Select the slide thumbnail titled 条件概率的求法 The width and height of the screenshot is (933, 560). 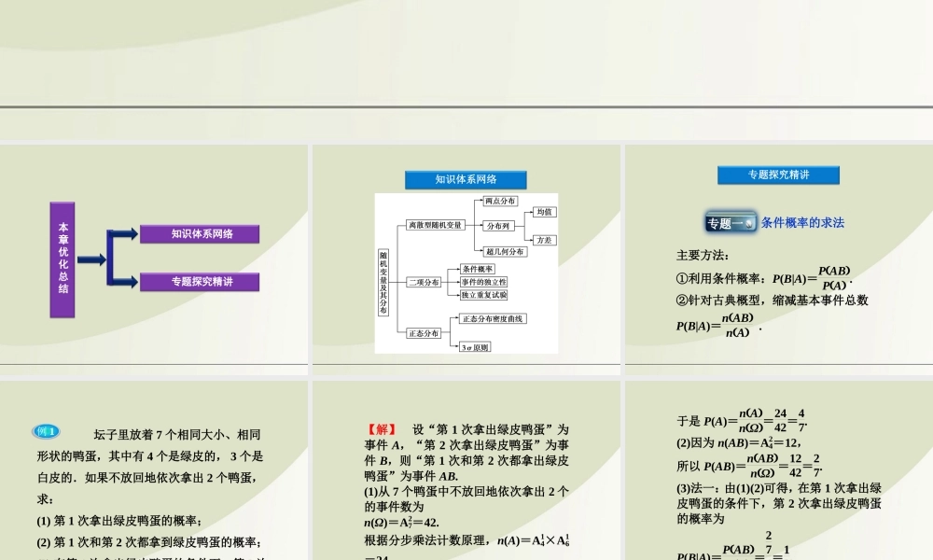pos(779,259)
